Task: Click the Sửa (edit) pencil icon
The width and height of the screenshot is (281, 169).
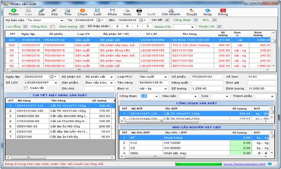Action: (x=41, y=11)
